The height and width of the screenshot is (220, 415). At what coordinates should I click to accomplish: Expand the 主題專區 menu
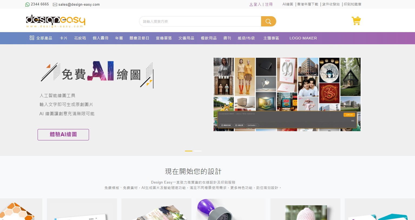pyautogui.click(x=271, y=38)
